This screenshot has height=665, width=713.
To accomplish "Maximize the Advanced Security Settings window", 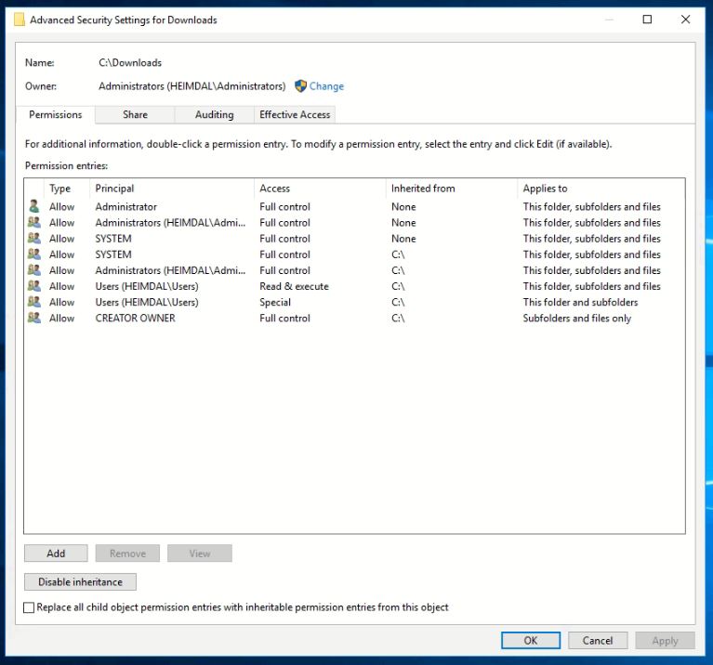I will point(647,20).
